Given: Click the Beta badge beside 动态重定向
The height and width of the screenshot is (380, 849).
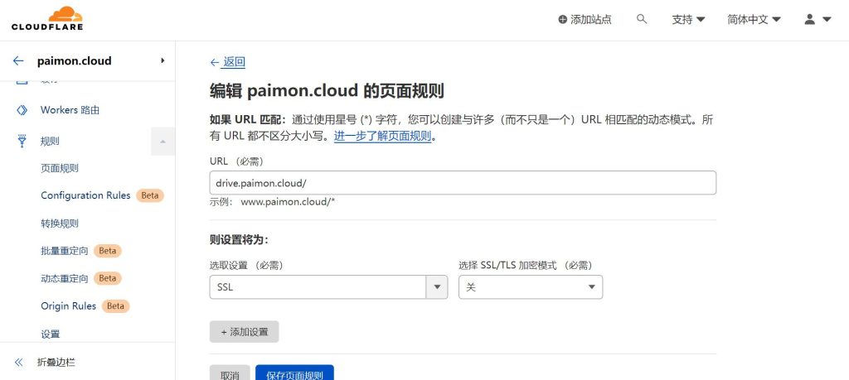Looking at the screenshot, I should (107, 278).
